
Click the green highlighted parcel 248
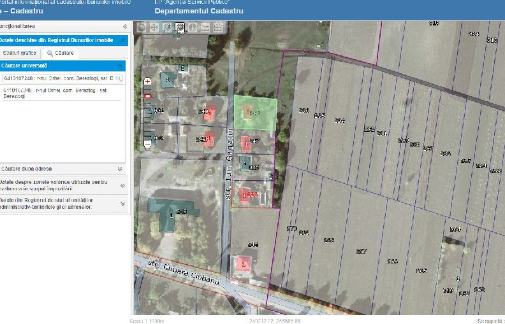tap(256, 113)
